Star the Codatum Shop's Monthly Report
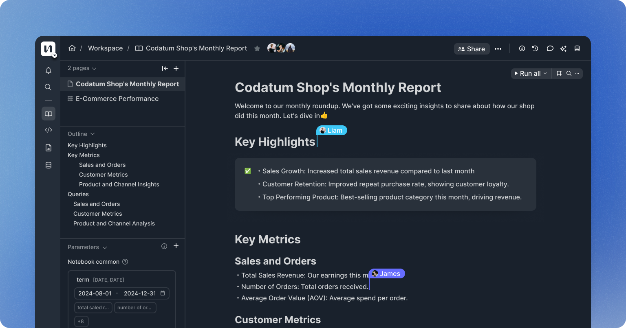The width and height of the screenshot is (626, 328). pos(257,48)
